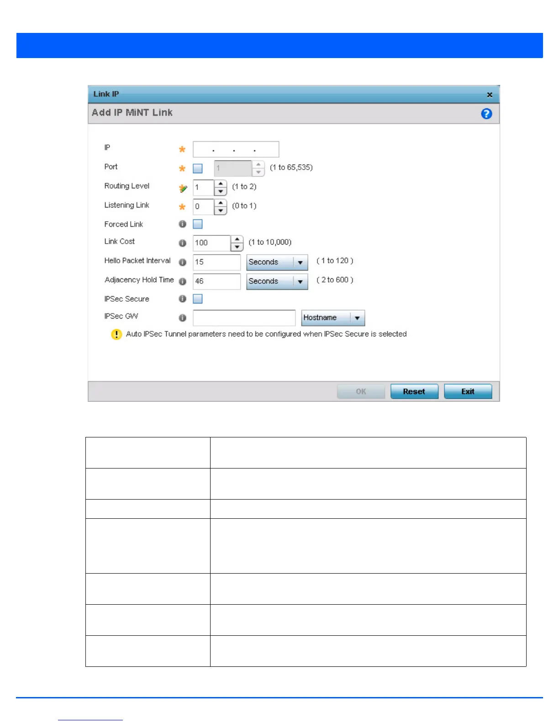
Task: Enable the Port checkbox
Action: coord(198,169)
